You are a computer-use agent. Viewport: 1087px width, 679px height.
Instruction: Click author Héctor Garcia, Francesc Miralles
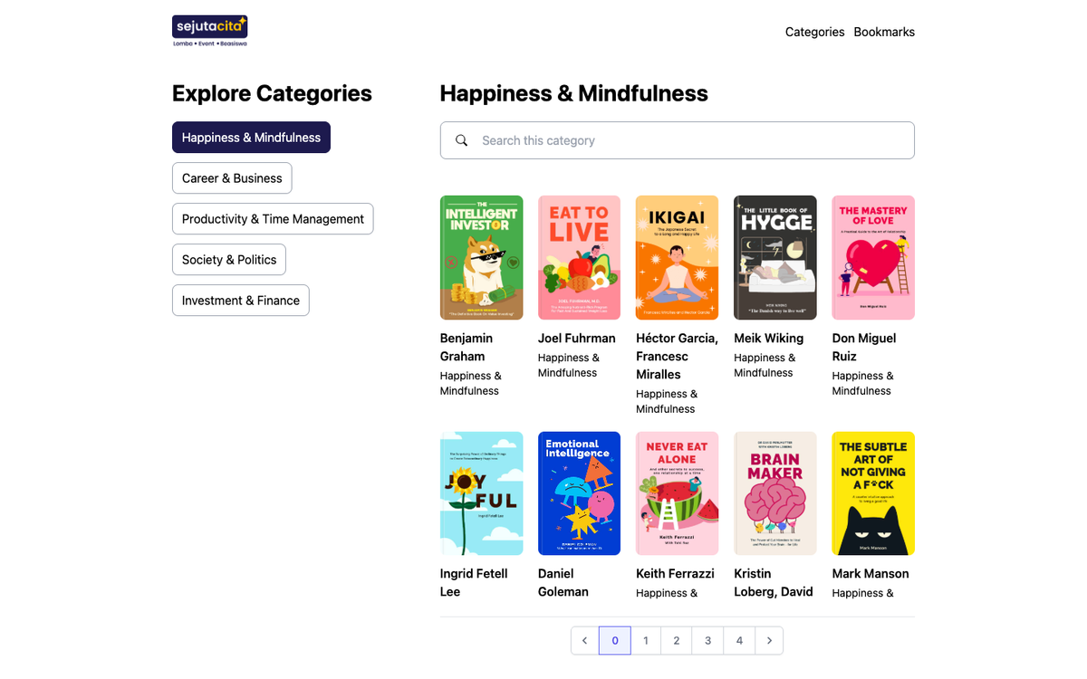tap(677, 357)
